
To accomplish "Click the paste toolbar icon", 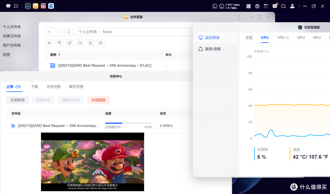I will point(80,43).
